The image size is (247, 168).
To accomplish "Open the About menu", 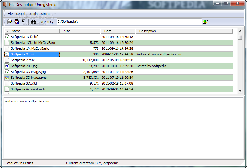I will click(x=45, y=14).
